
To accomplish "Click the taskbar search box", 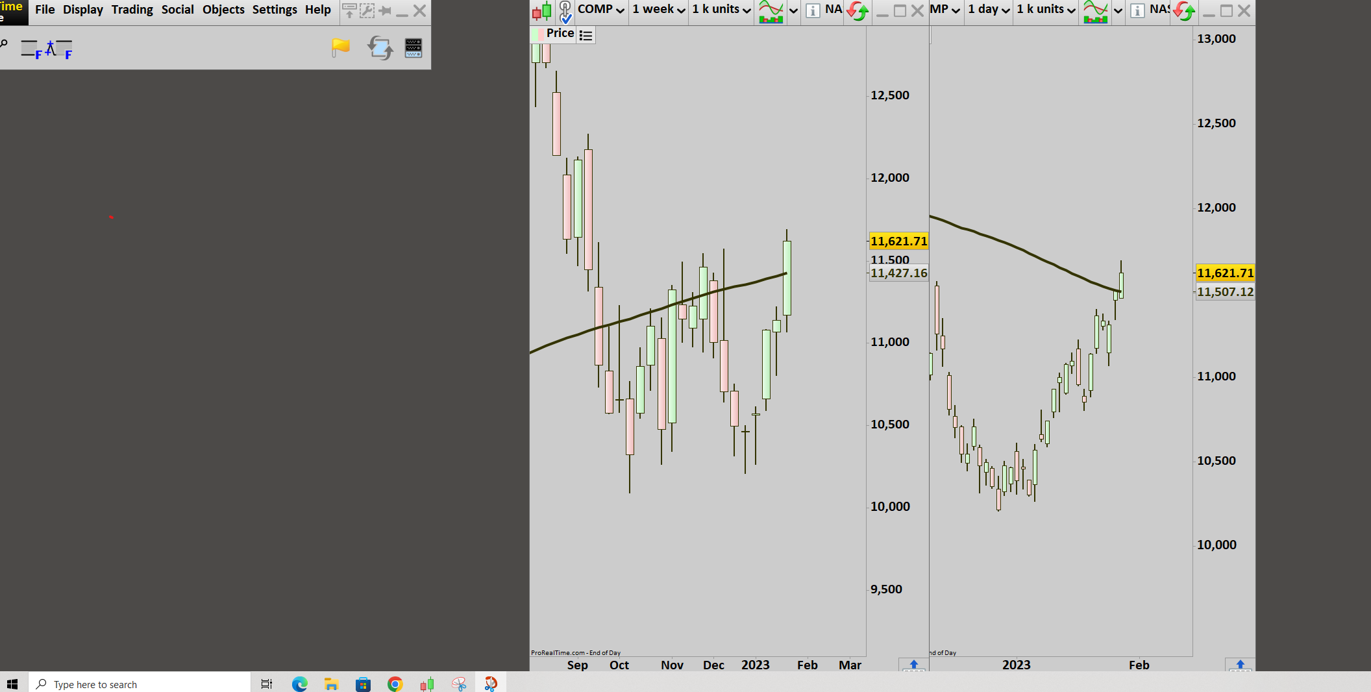I will tap(140, 684).
